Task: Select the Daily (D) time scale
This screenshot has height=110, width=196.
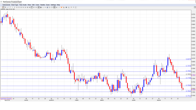Action: coord(32,7)
